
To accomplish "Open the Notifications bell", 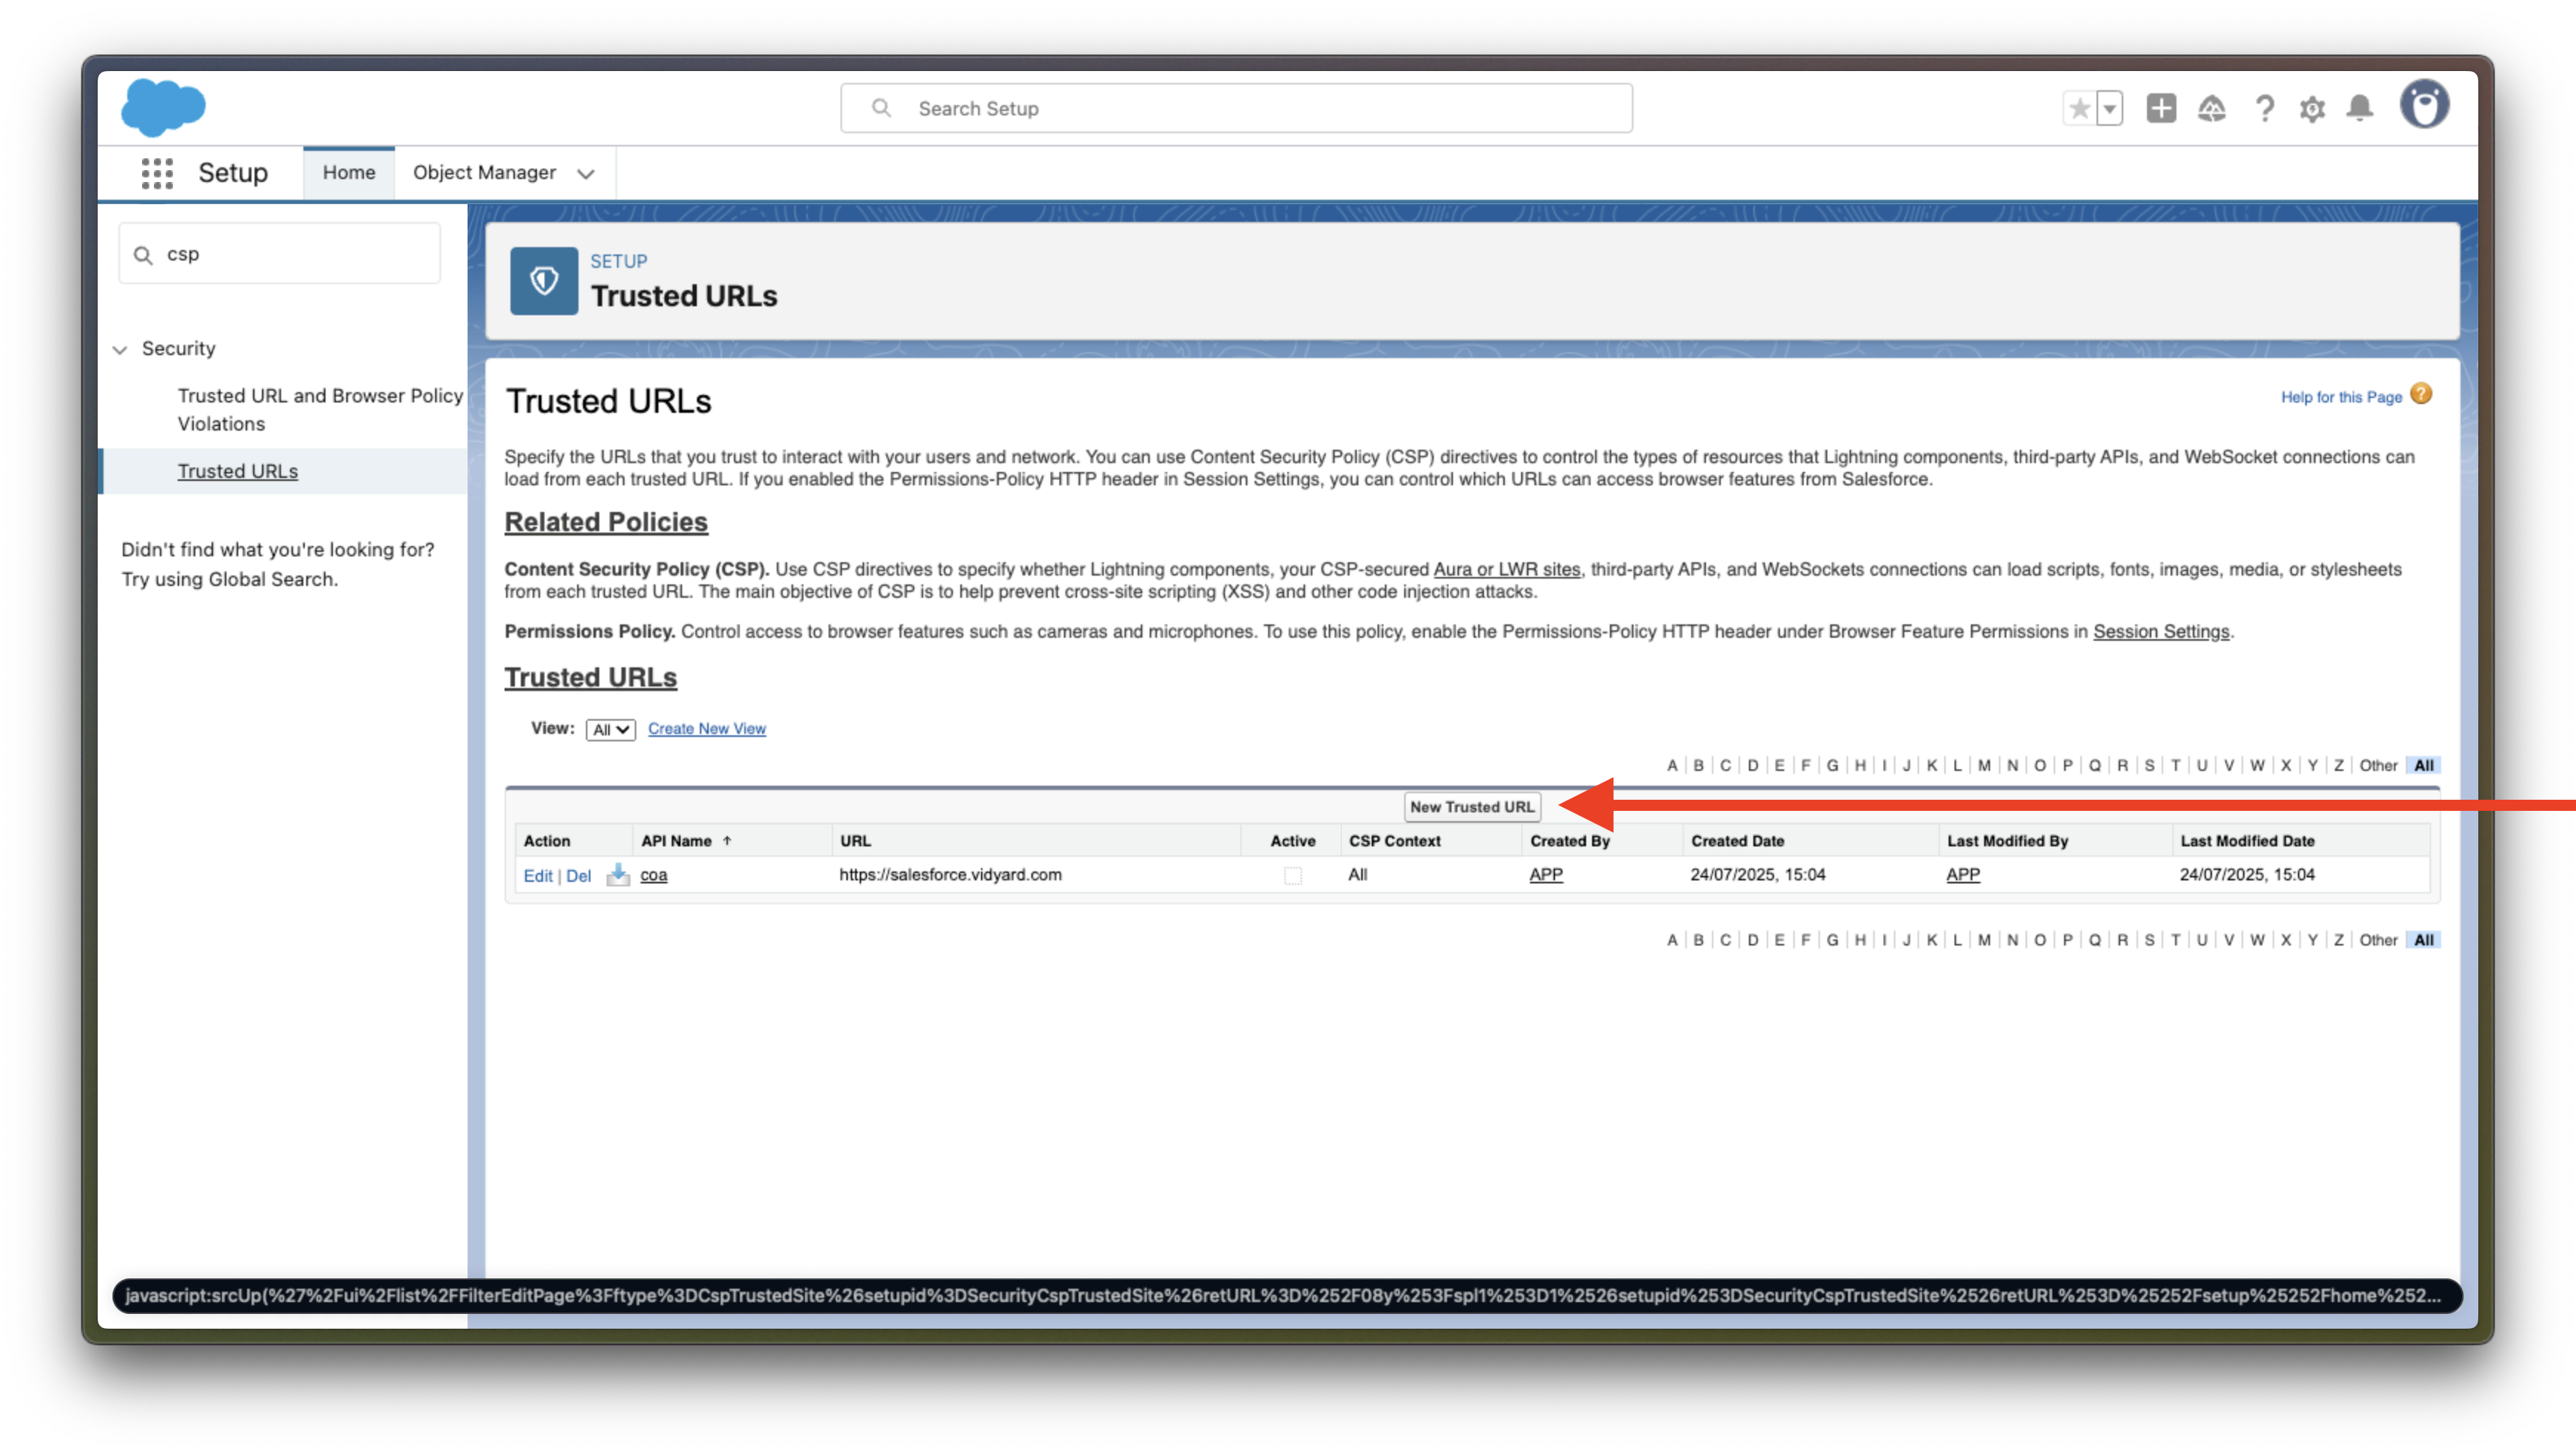I will point(2360,108).
